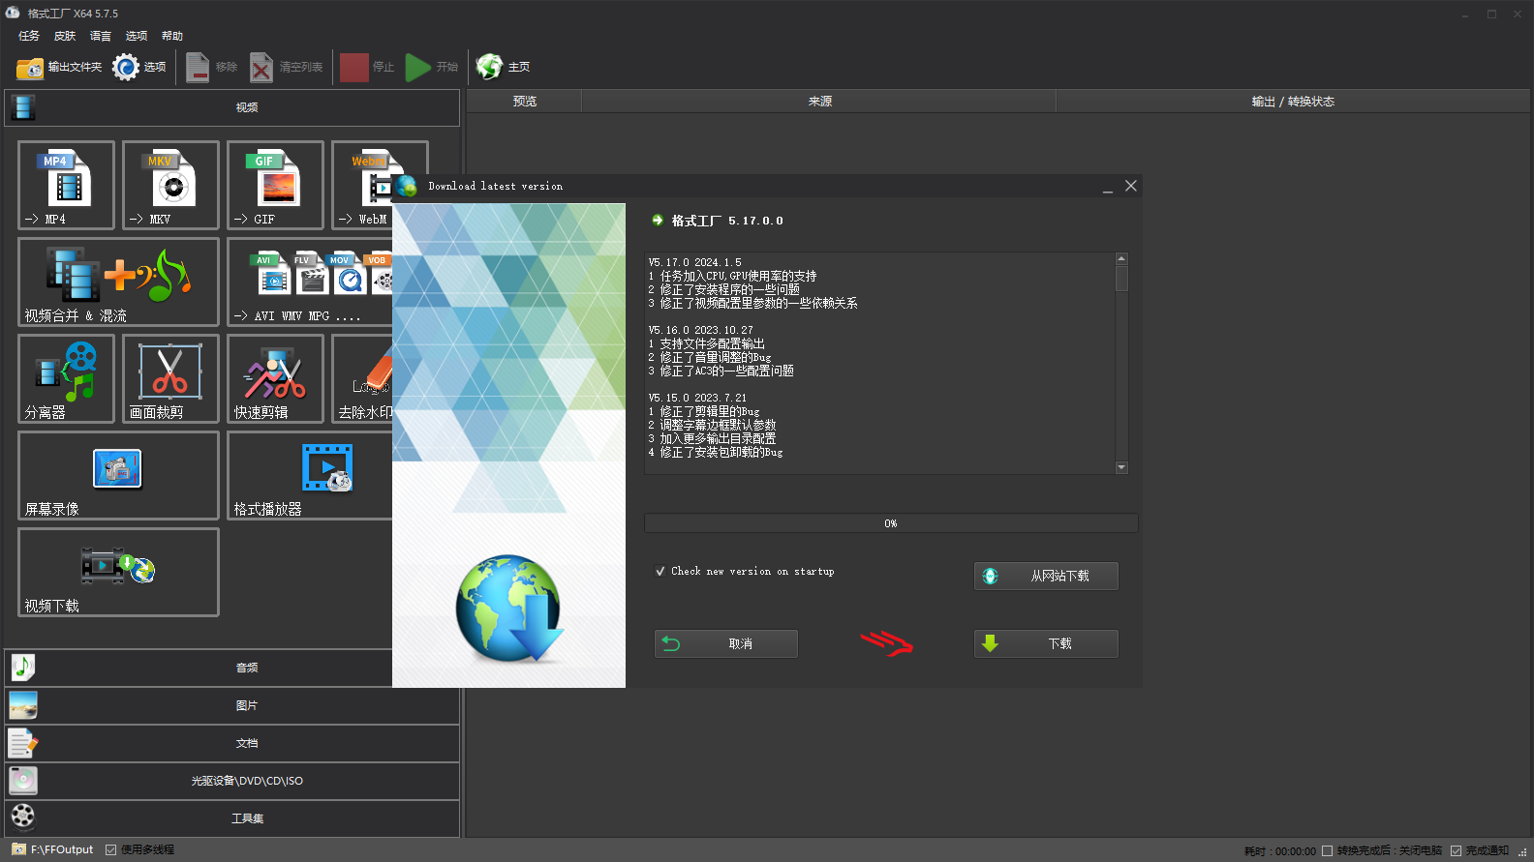Toggle the multi-threading checkbox
This screenshot has width=1534, height=862.
pyautogui.click(x=111, y=850)
